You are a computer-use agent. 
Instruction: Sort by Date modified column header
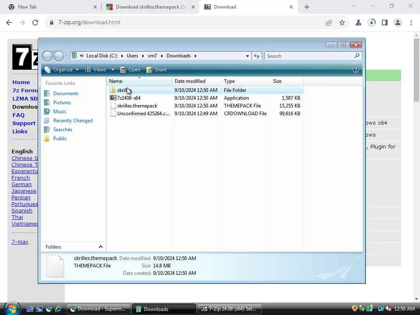pyautogui.click(x=196, y=81)
